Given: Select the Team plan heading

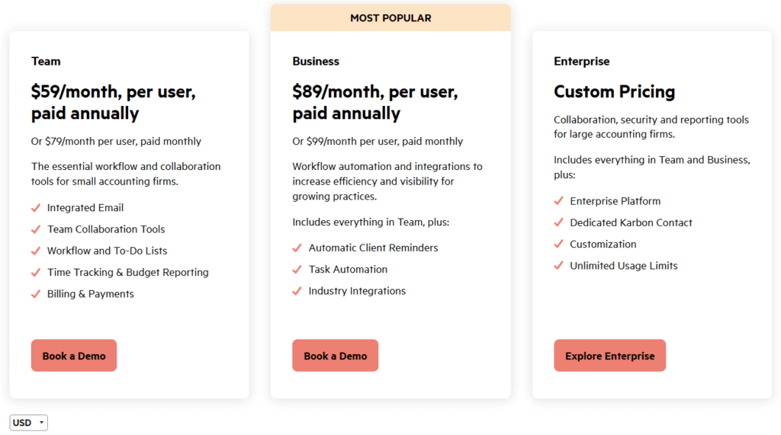Looking at the screenshot, I should [x=46, y=61].
